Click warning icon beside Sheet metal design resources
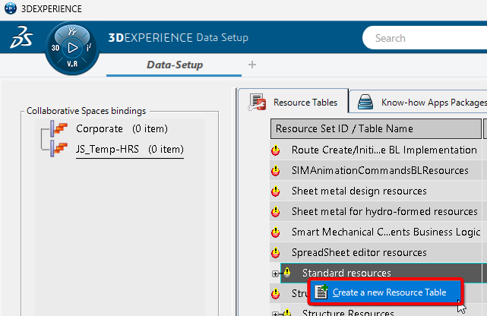487x316 pixels. 276,191
